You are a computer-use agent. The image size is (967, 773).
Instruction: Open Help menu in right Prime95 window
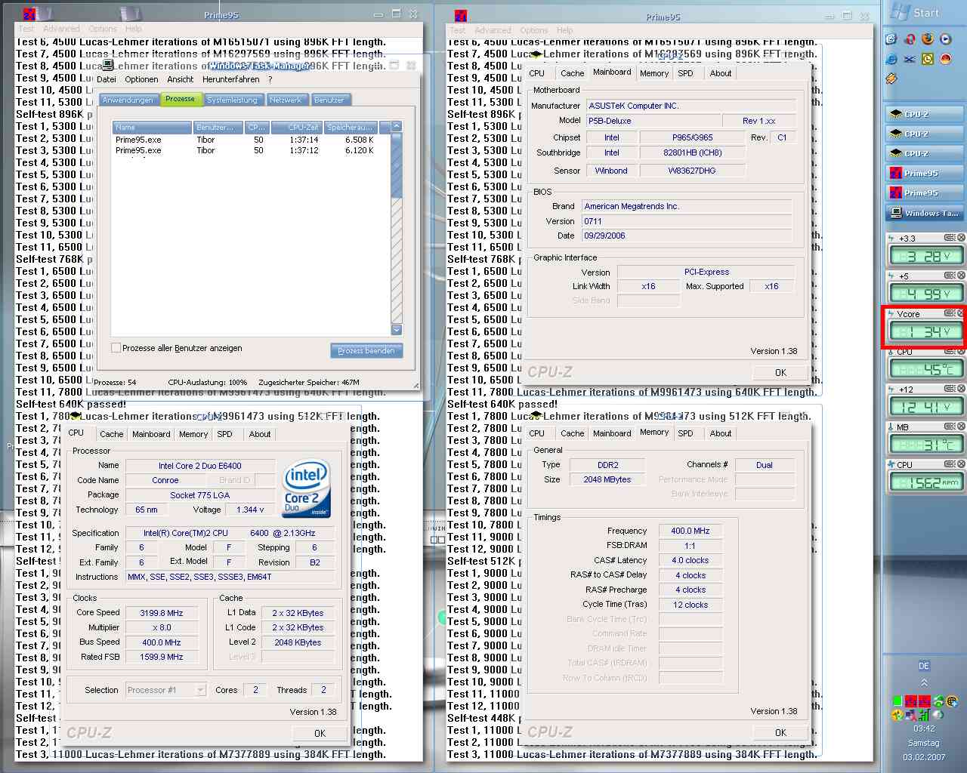tap(564, 30)
